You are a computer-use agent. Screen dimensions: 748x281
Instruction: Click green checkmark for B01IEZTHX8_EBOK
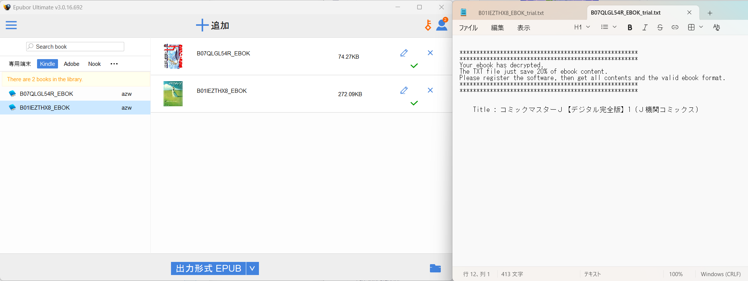414,103
